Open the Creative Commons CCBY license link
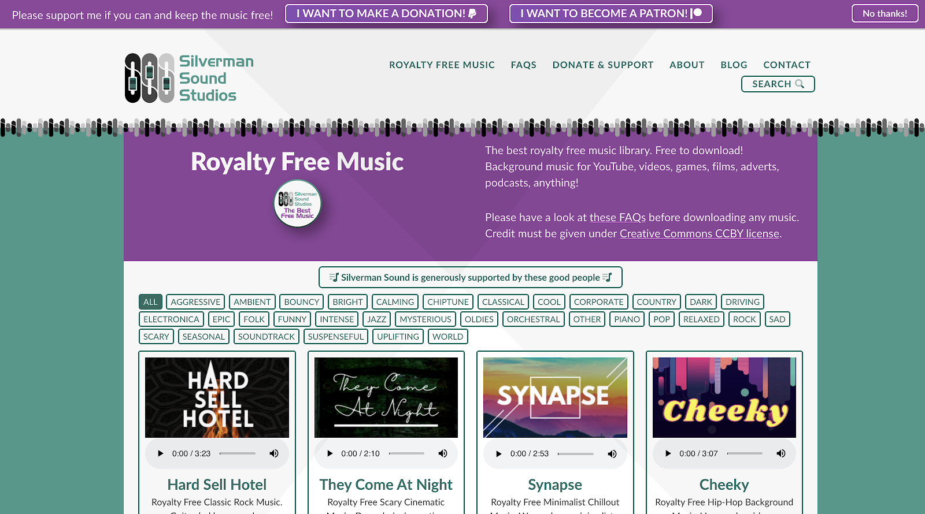 tap(700, 233)
